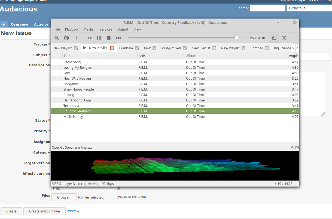Stop playback with the stop icon
332x219 pixels.
click(x=109, y=38)
